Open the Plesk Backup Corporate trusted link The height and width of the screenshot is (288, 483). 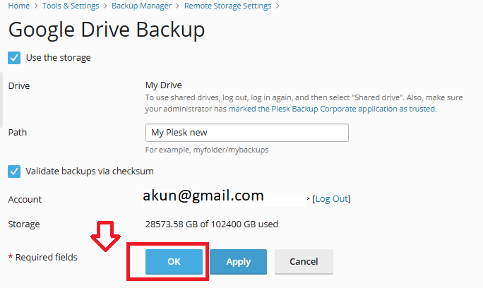coord(346,109)
